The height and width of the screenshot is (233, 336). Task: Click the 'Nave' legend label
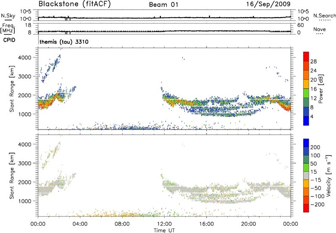tap(320, 29)
